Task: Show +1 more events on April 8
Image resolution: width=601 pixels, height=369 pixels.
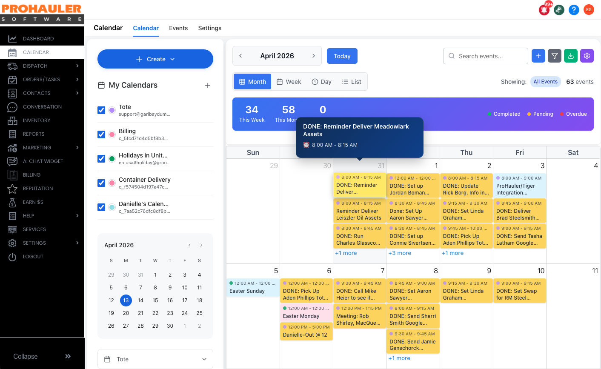Action: pos(399,358)
